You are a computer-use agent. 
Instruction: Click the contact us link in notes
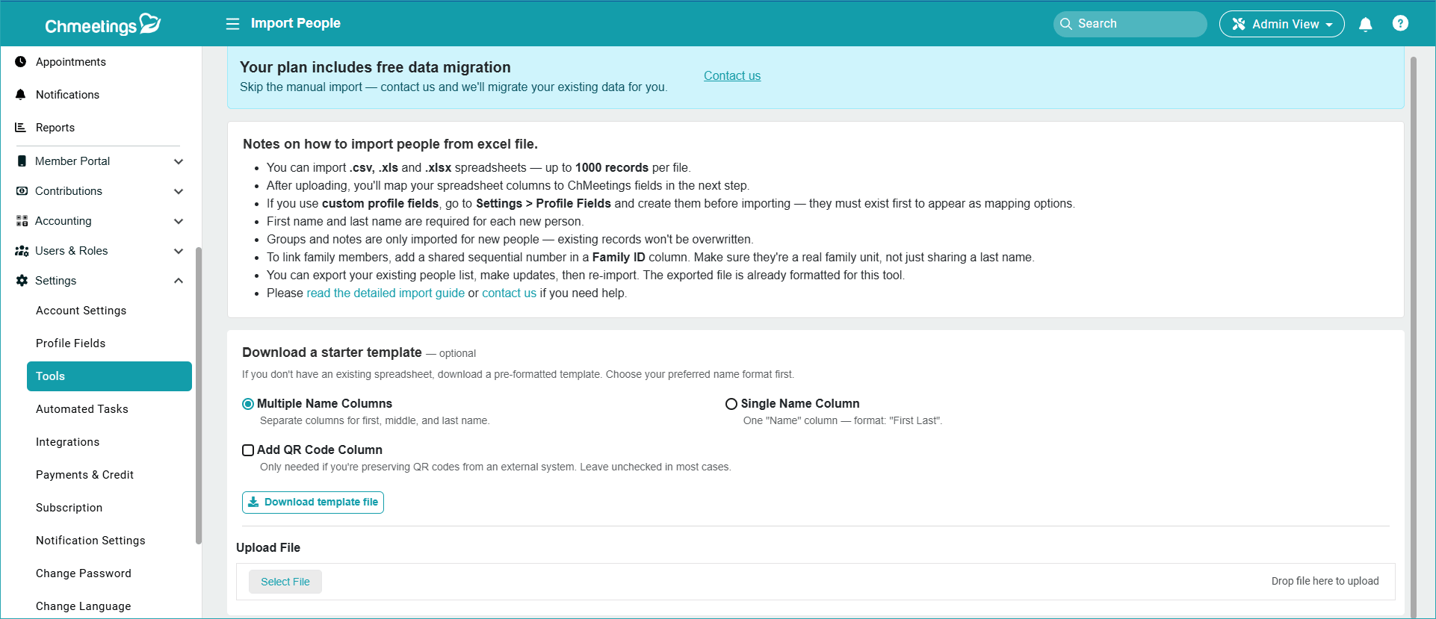pyautogui.click(x=509, y=293)
